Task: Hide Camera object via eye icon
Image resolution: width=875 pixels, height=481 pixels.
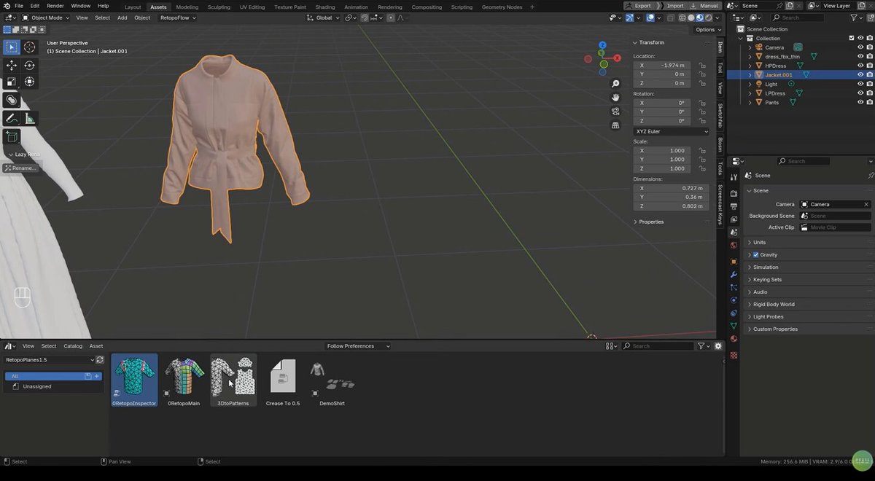Action: tap(860, 47)
